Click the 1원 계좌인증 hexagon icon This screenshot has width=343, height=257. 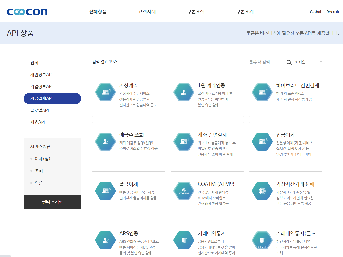(184, 92)
